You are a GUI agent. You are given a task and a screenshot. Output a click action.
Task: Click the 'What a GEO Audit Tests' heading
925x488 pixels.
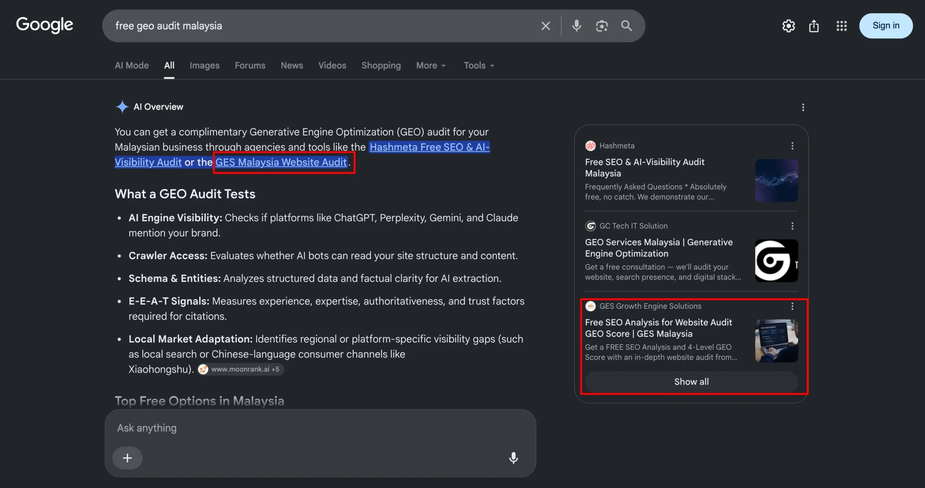[185, 194]
